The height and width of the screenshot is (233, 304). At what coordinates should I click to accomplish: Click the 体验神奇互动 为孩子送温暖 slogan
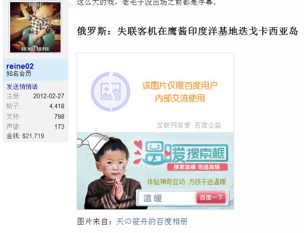pos(187,182)
